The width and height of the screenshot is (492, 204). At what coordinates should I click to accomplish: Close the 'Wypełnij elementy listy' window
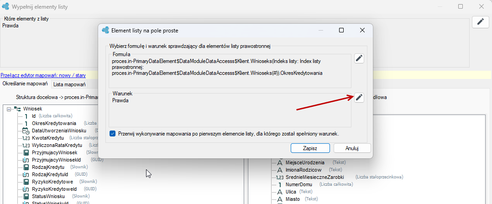coord(482,6)
